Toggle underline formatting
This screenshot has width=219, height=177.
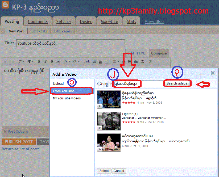[52, 61]
